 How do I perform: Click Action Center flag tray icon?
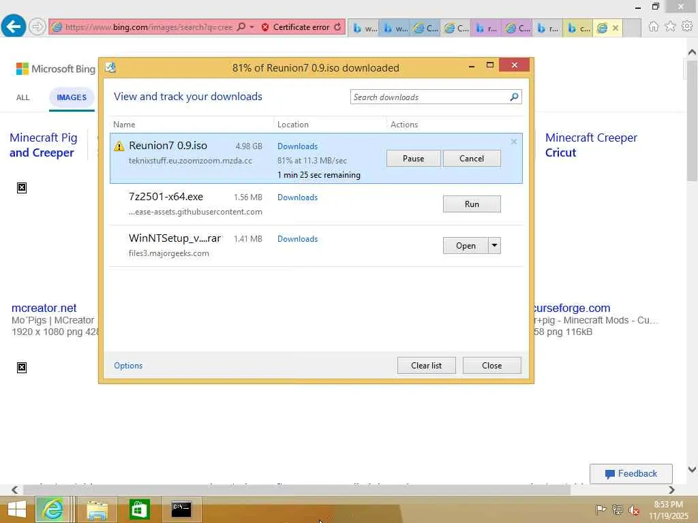pos(600,509)
